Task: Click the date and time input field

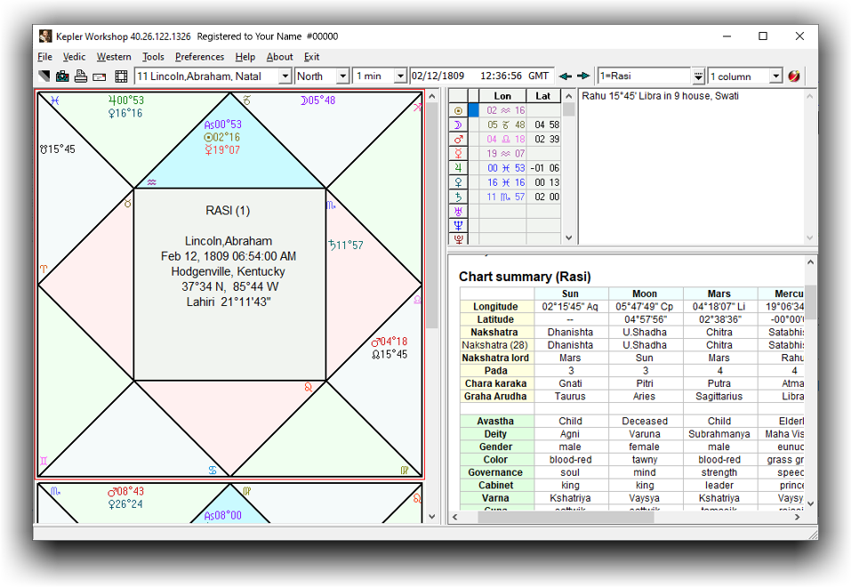Action: point(480,76)
